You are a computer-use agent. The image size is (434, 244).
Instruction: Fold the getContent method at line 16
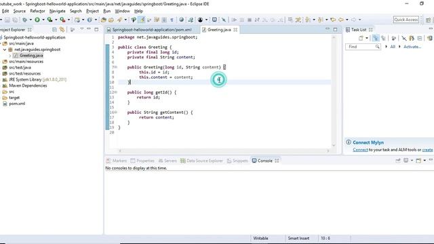[116, 113]
